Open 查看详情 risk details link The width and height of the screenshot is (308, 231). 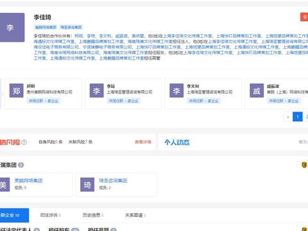pos(143,142)
